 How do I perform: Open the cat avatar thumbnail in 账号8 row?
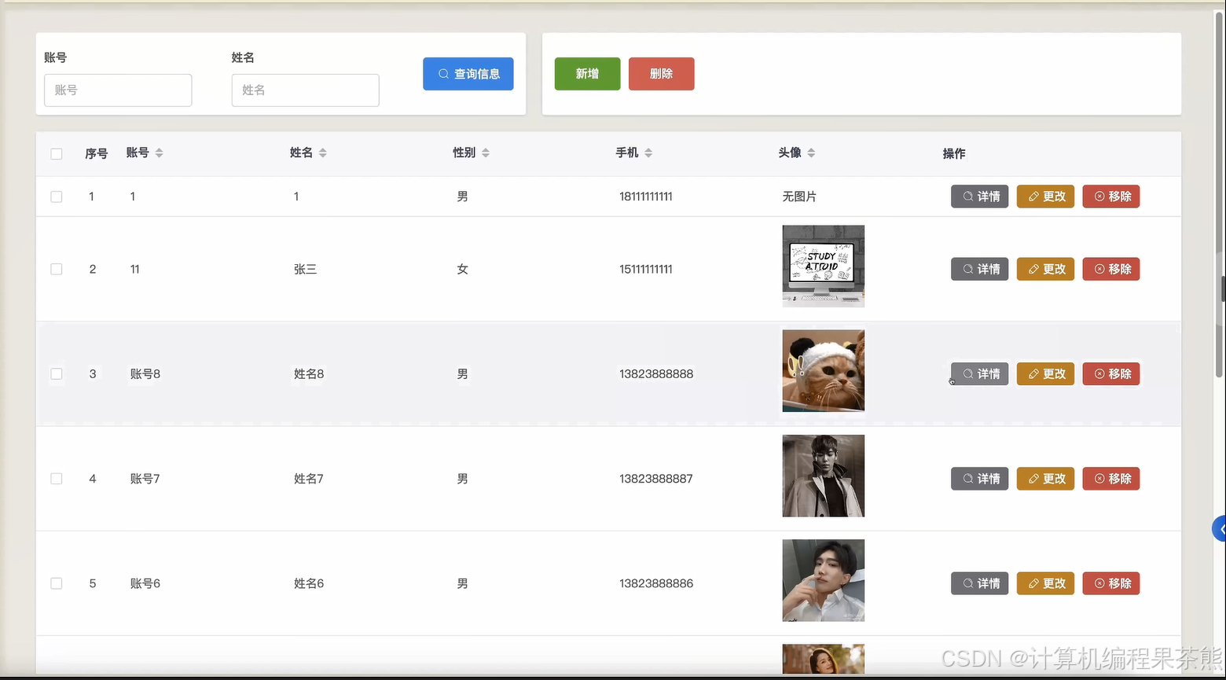click(824, 371)
